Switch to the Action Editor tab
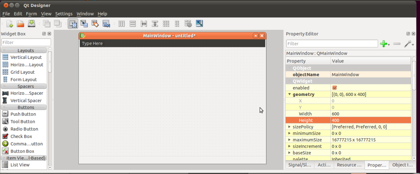Viewport: 420px width, 174px height. (324, 165)
